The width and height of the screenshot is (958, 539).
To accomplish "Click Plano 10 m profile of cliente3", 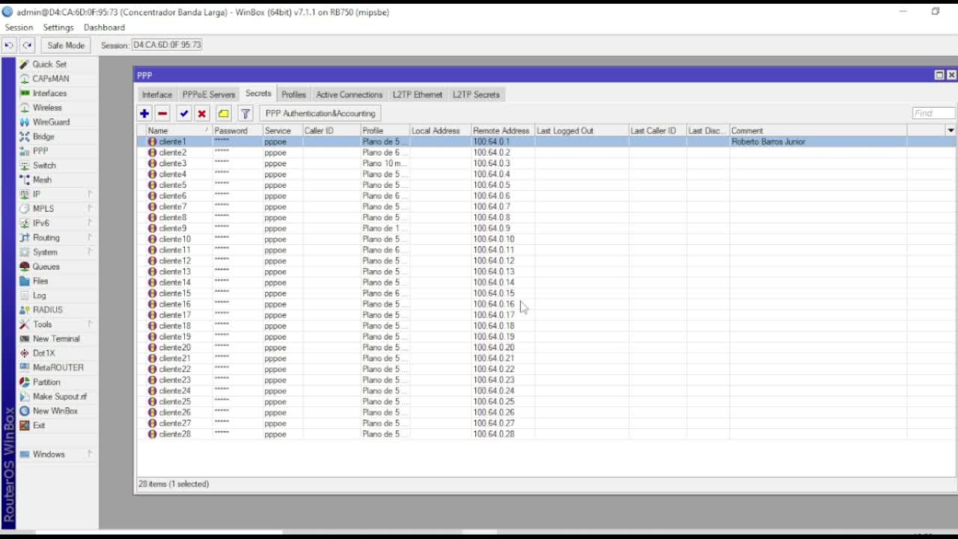I will [x=384, y=163].
